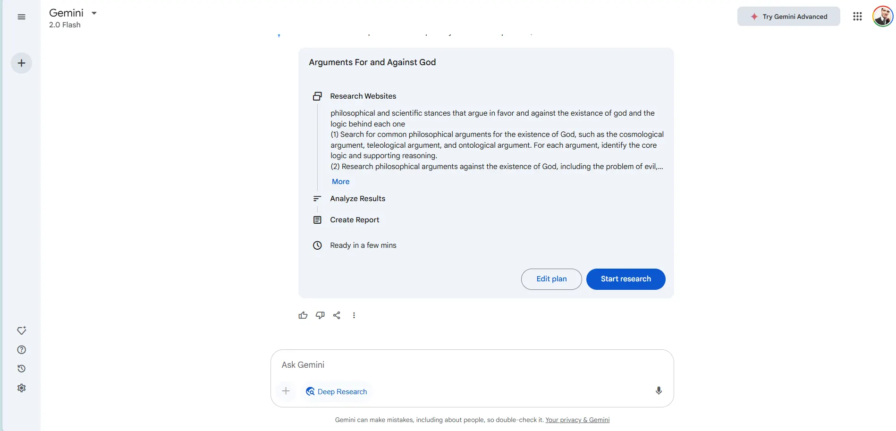
Task: Give the response a thumbs up
Action: click(x=303, y=315)
